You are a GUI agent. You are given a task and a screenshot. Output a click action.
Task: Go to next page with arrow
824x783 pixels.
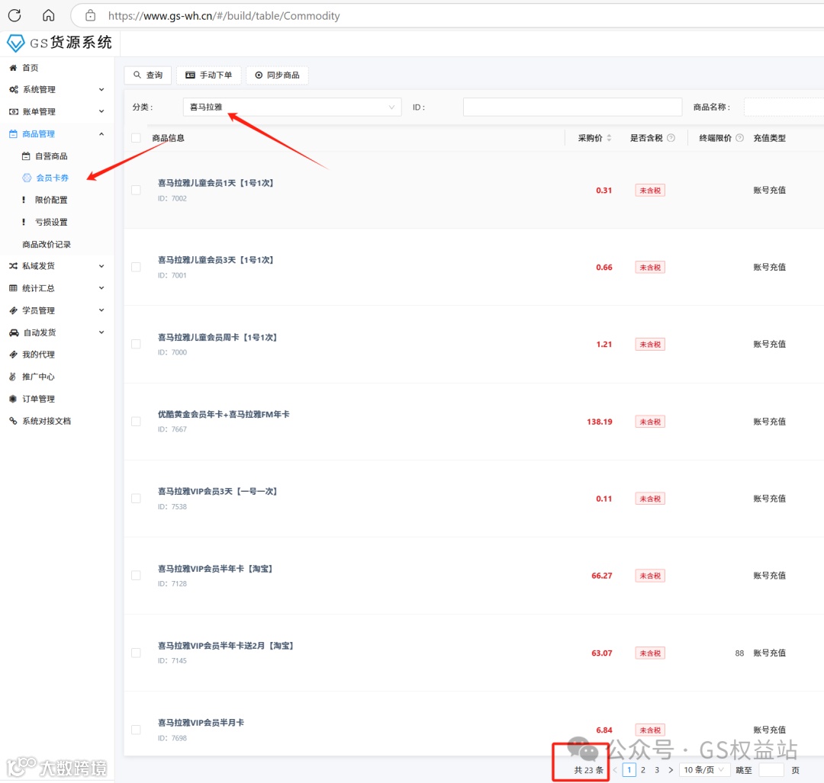pos(671,770)
